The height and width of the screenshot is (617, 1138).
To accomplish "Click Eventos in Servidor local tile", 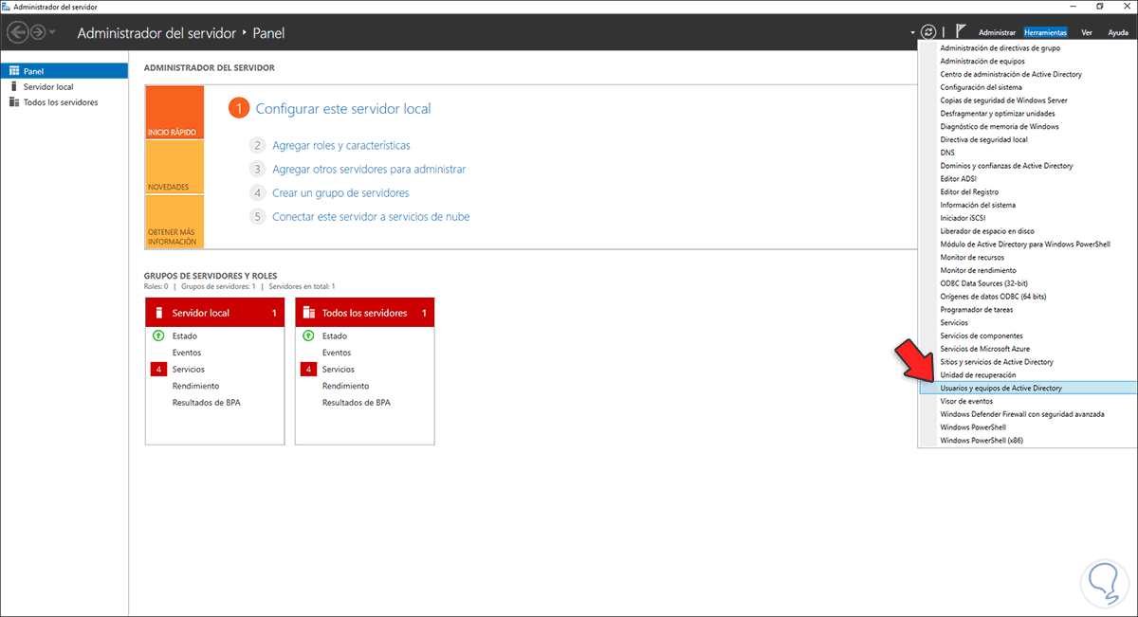I will 187,353.
